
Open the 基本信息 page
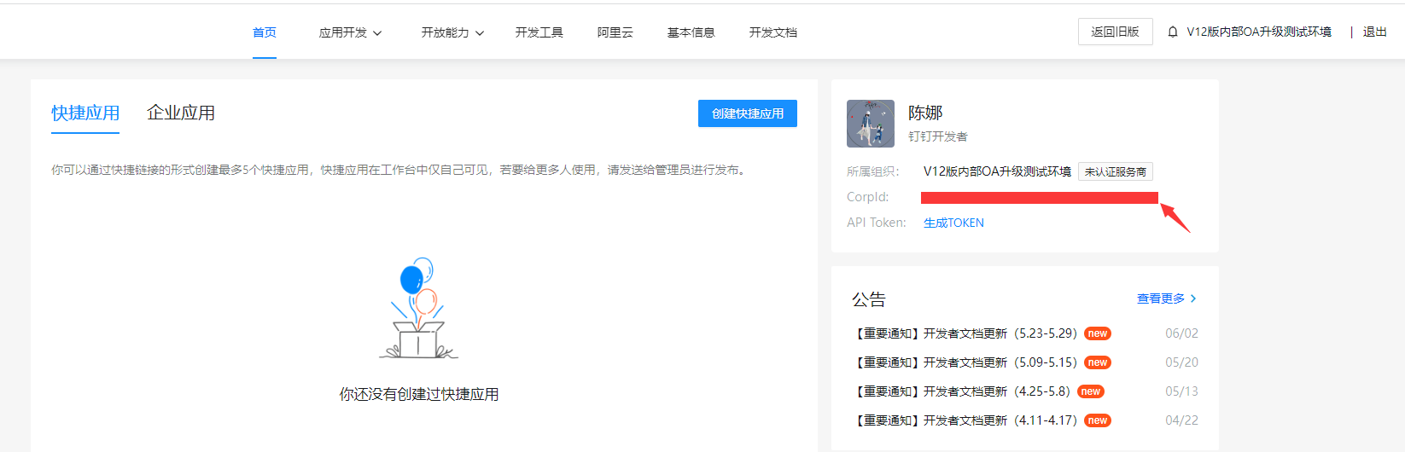click(x=691, y=32)
